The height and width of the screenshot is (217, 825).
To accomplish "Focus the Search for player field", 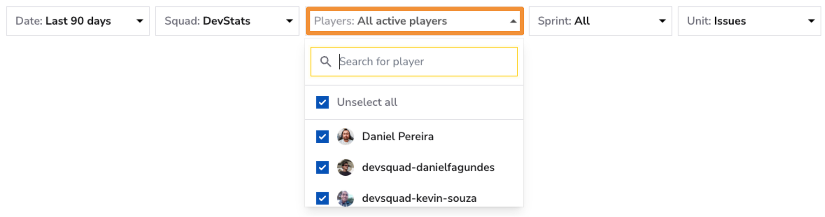I will 414,61.
